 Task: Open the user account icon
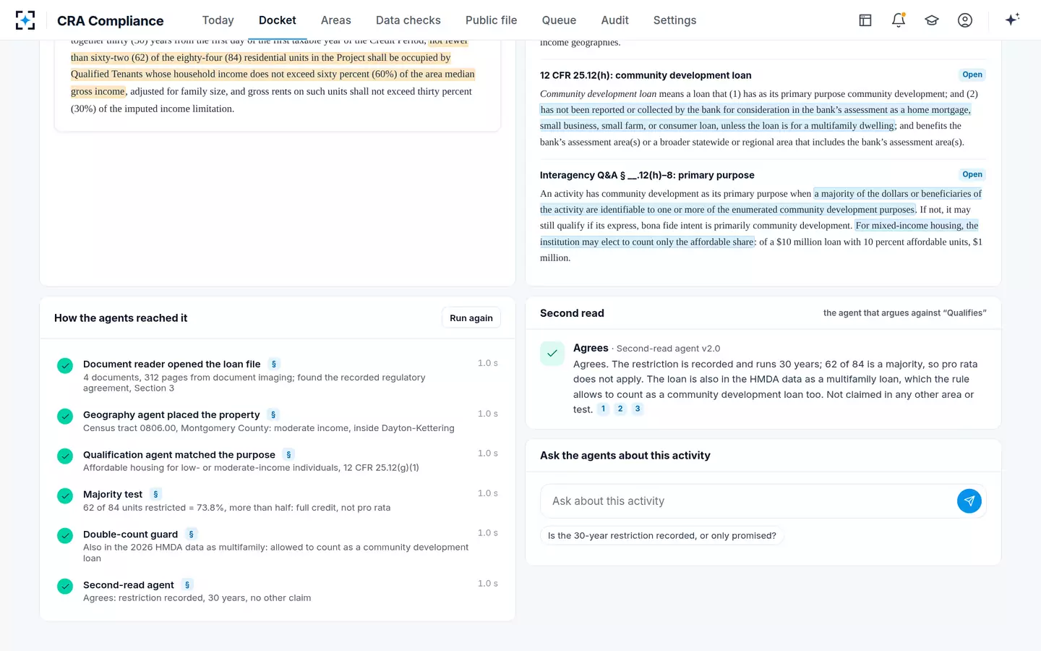[965, 20]
